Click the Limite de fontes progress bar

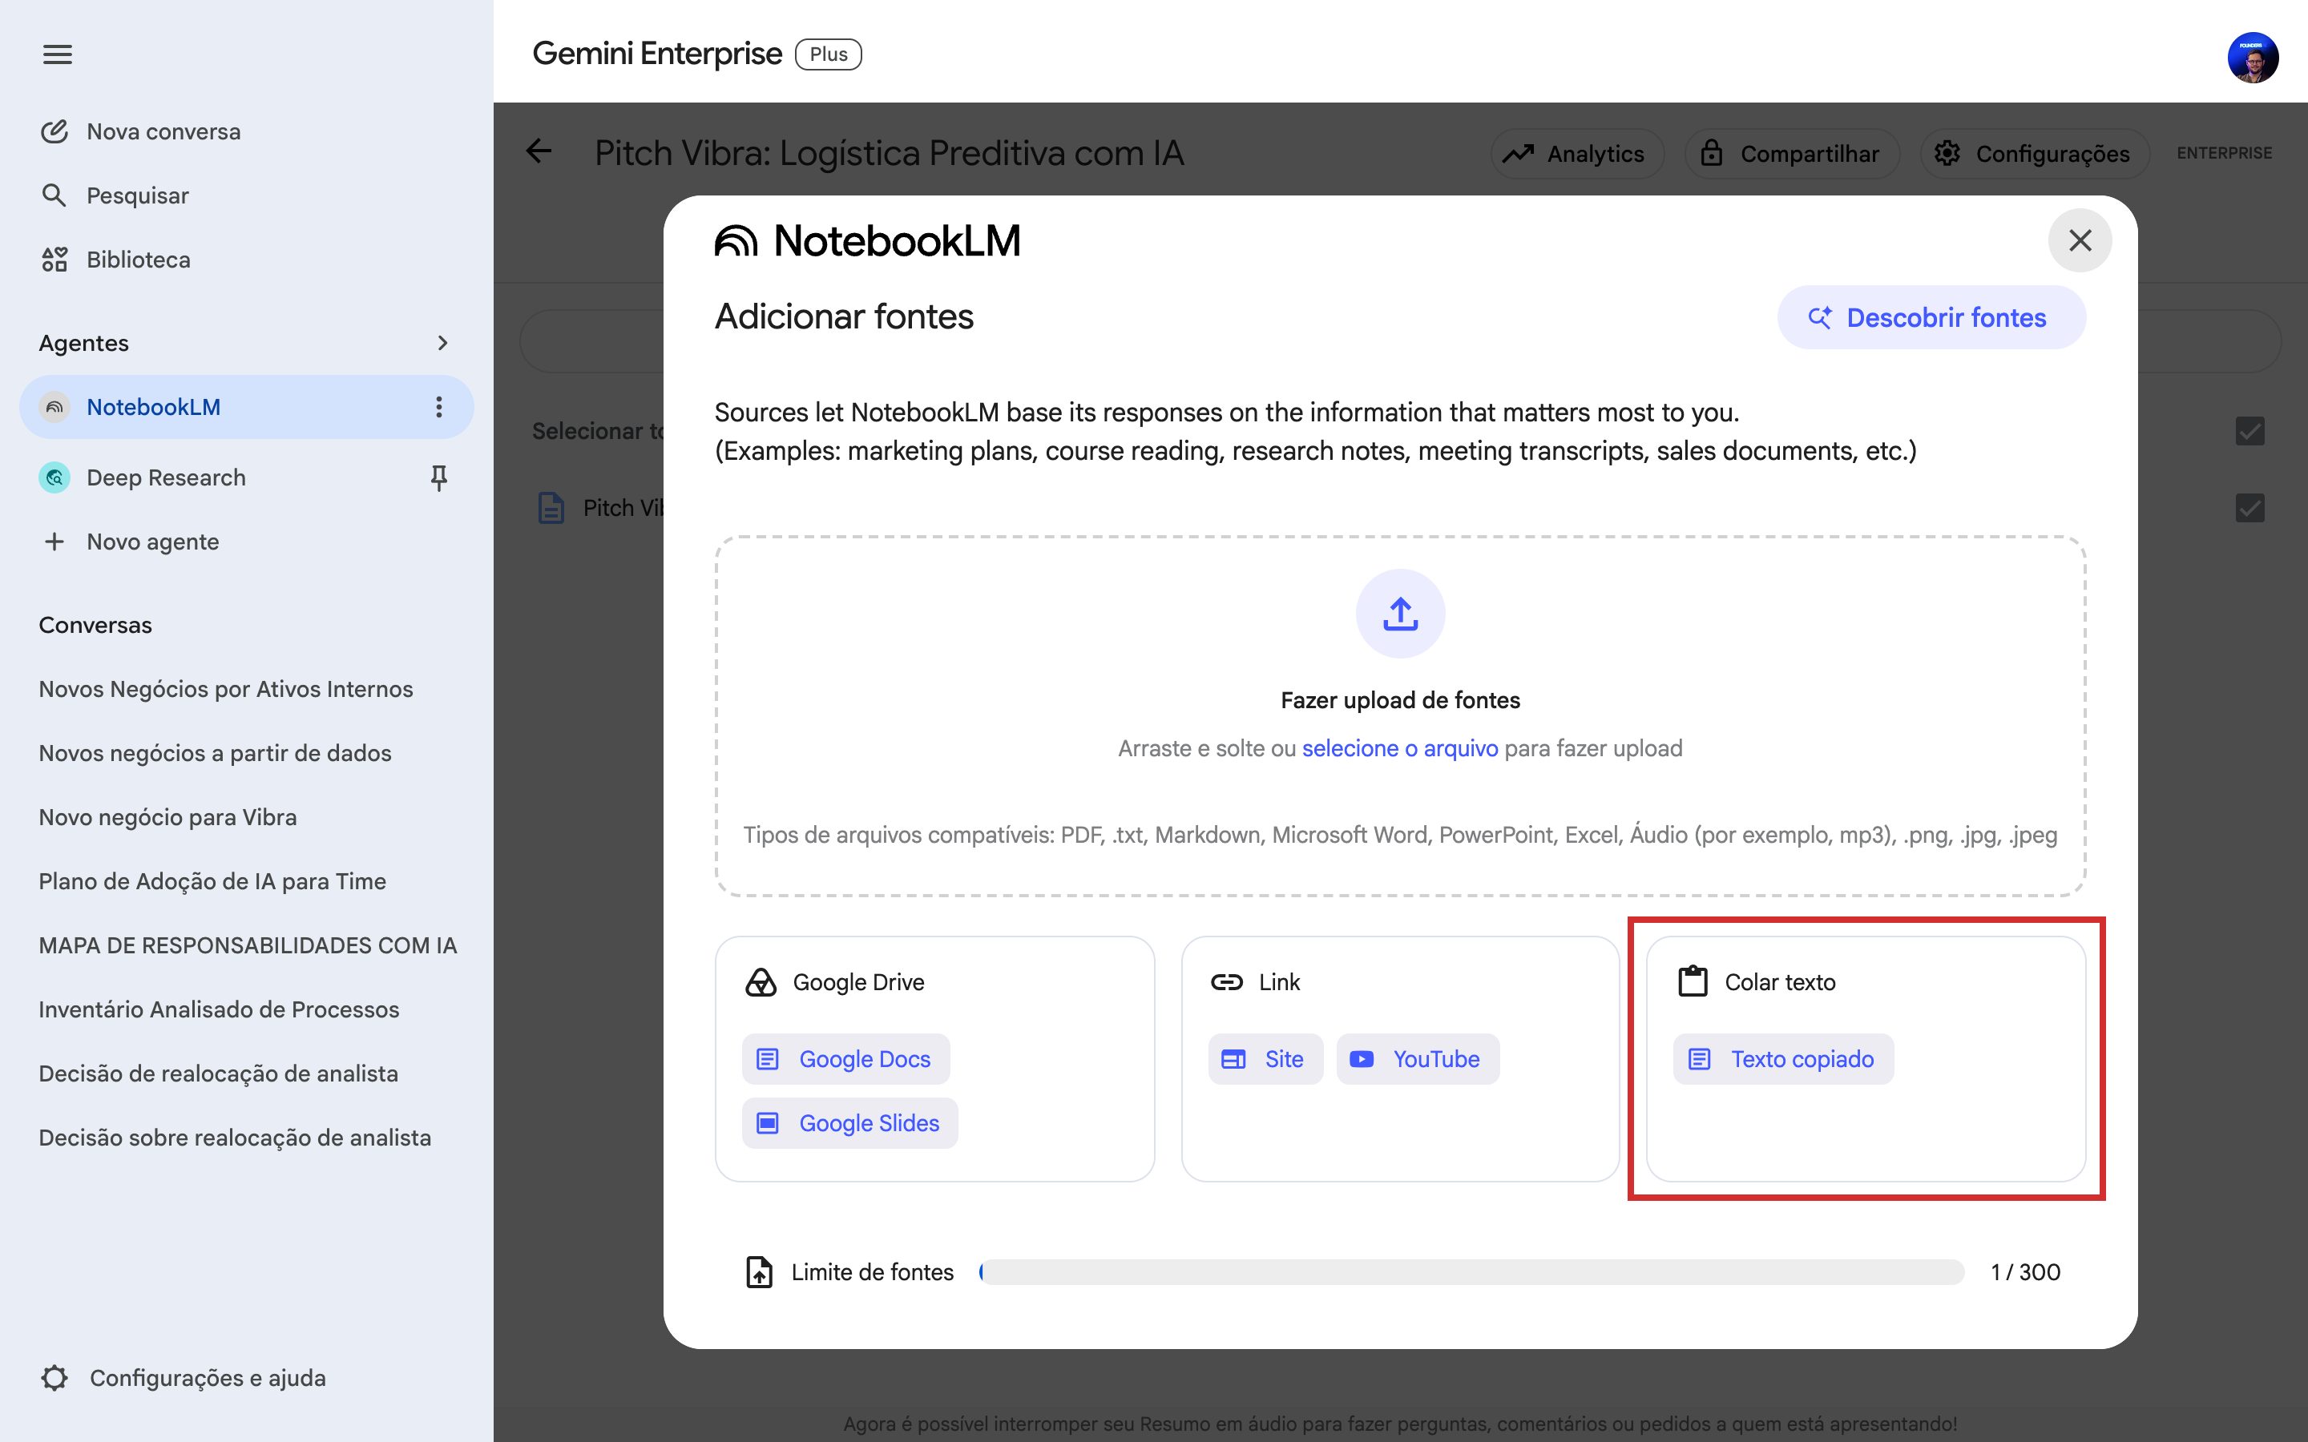[x=1471, y=1272]
